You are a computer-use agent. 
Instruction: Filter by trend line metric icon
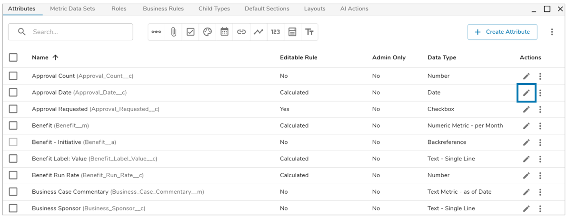(x=258, y=32)
